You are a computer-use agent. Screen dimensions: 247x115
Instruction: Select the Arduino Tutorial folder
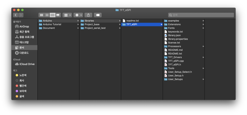pyautogui.click(x=58, y=24)
